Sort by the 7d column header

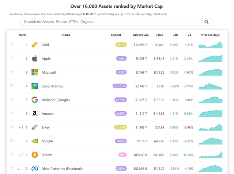coord(189,35)
